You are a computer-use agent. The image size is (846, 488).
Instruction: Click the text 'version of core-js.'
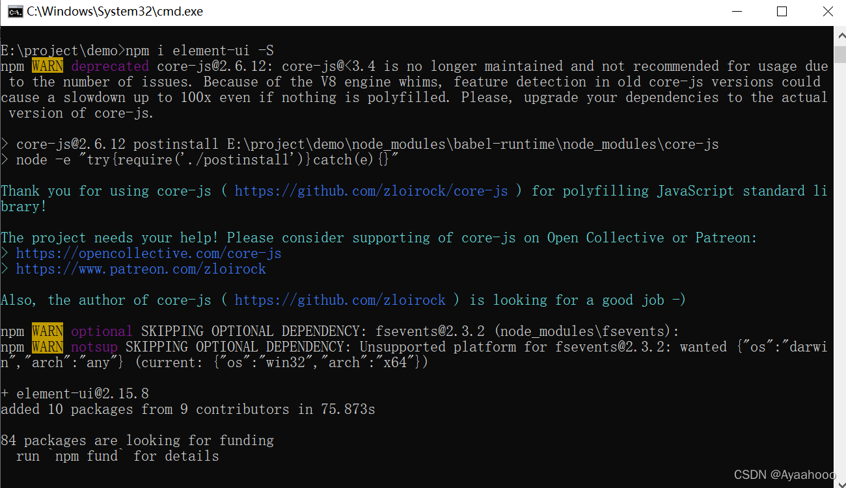pos(83,113)
